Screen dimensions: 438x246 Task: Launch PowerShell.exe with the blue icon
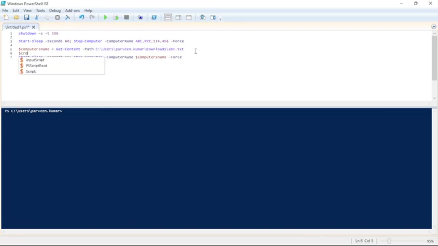pos(154,17)
